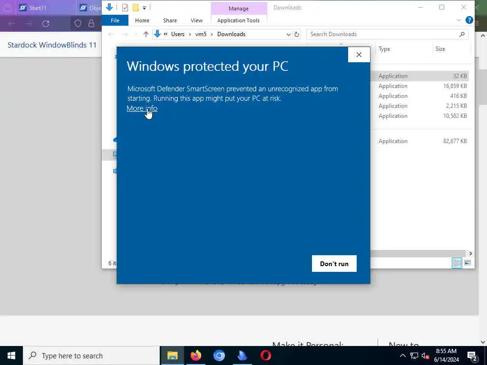Click Stardock WindowBlinds 11 heading in browser
The height and width of the screenshot is (365, 487).
pos(52,45)
